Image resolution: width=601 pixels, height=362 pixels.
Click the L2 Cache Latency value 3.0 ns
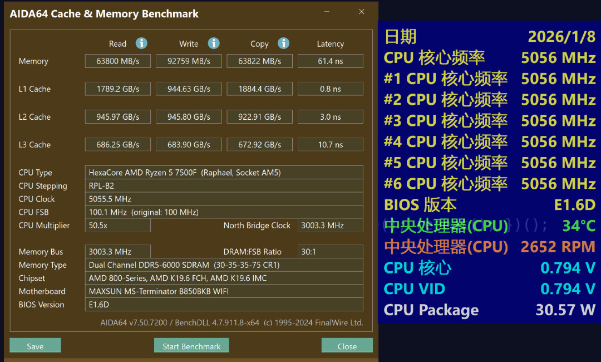[331, 116]
